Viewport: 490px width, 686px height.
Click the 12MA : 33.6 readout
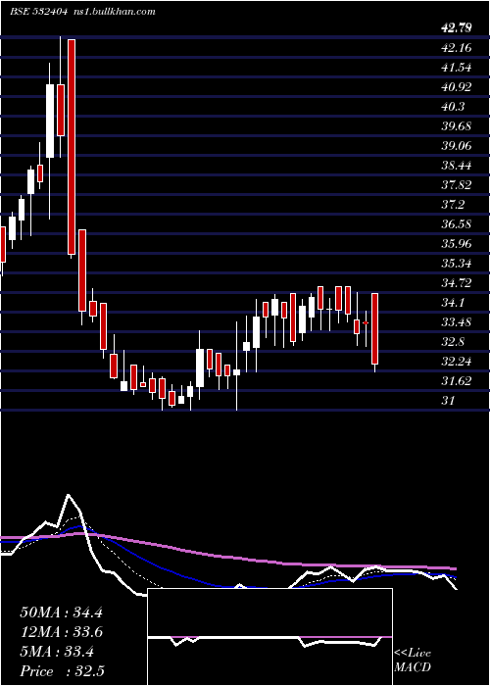(x=61, y=632)
